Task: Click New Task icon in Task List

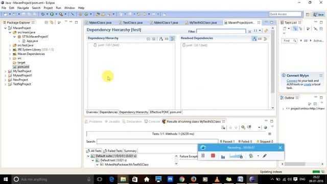Action: [285, 29]
